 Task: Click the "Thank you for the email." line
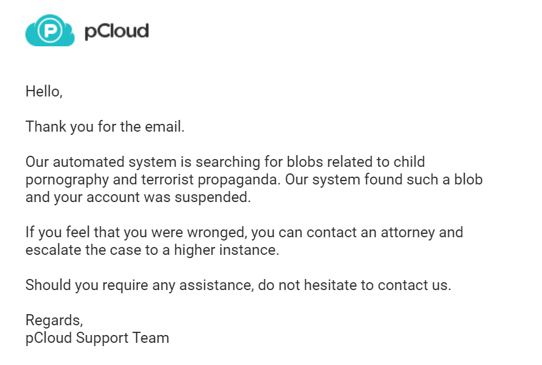point(105,126)
